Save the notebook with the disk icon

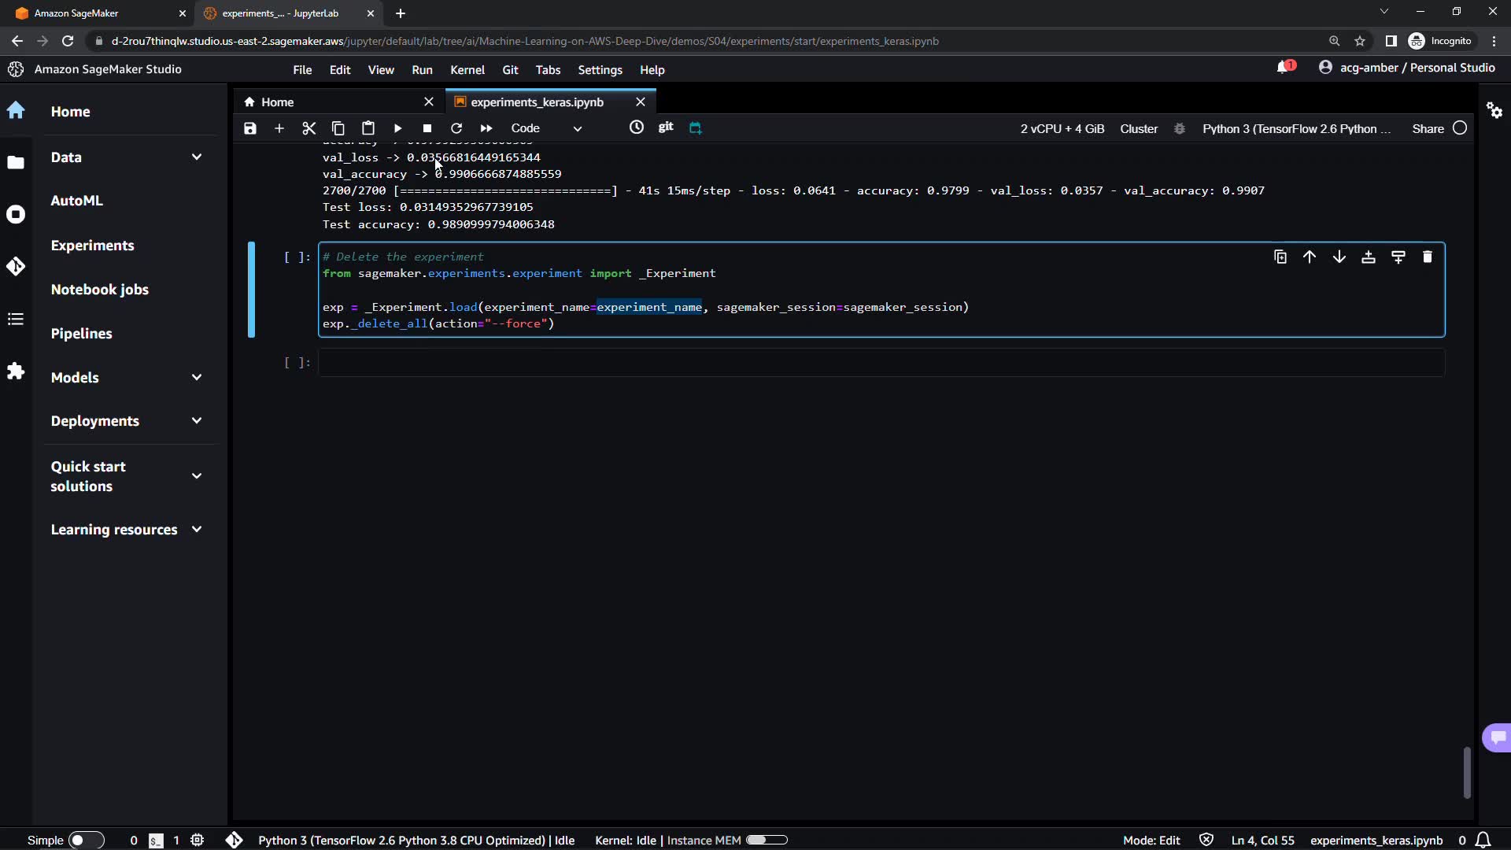[x=250, y=128]
